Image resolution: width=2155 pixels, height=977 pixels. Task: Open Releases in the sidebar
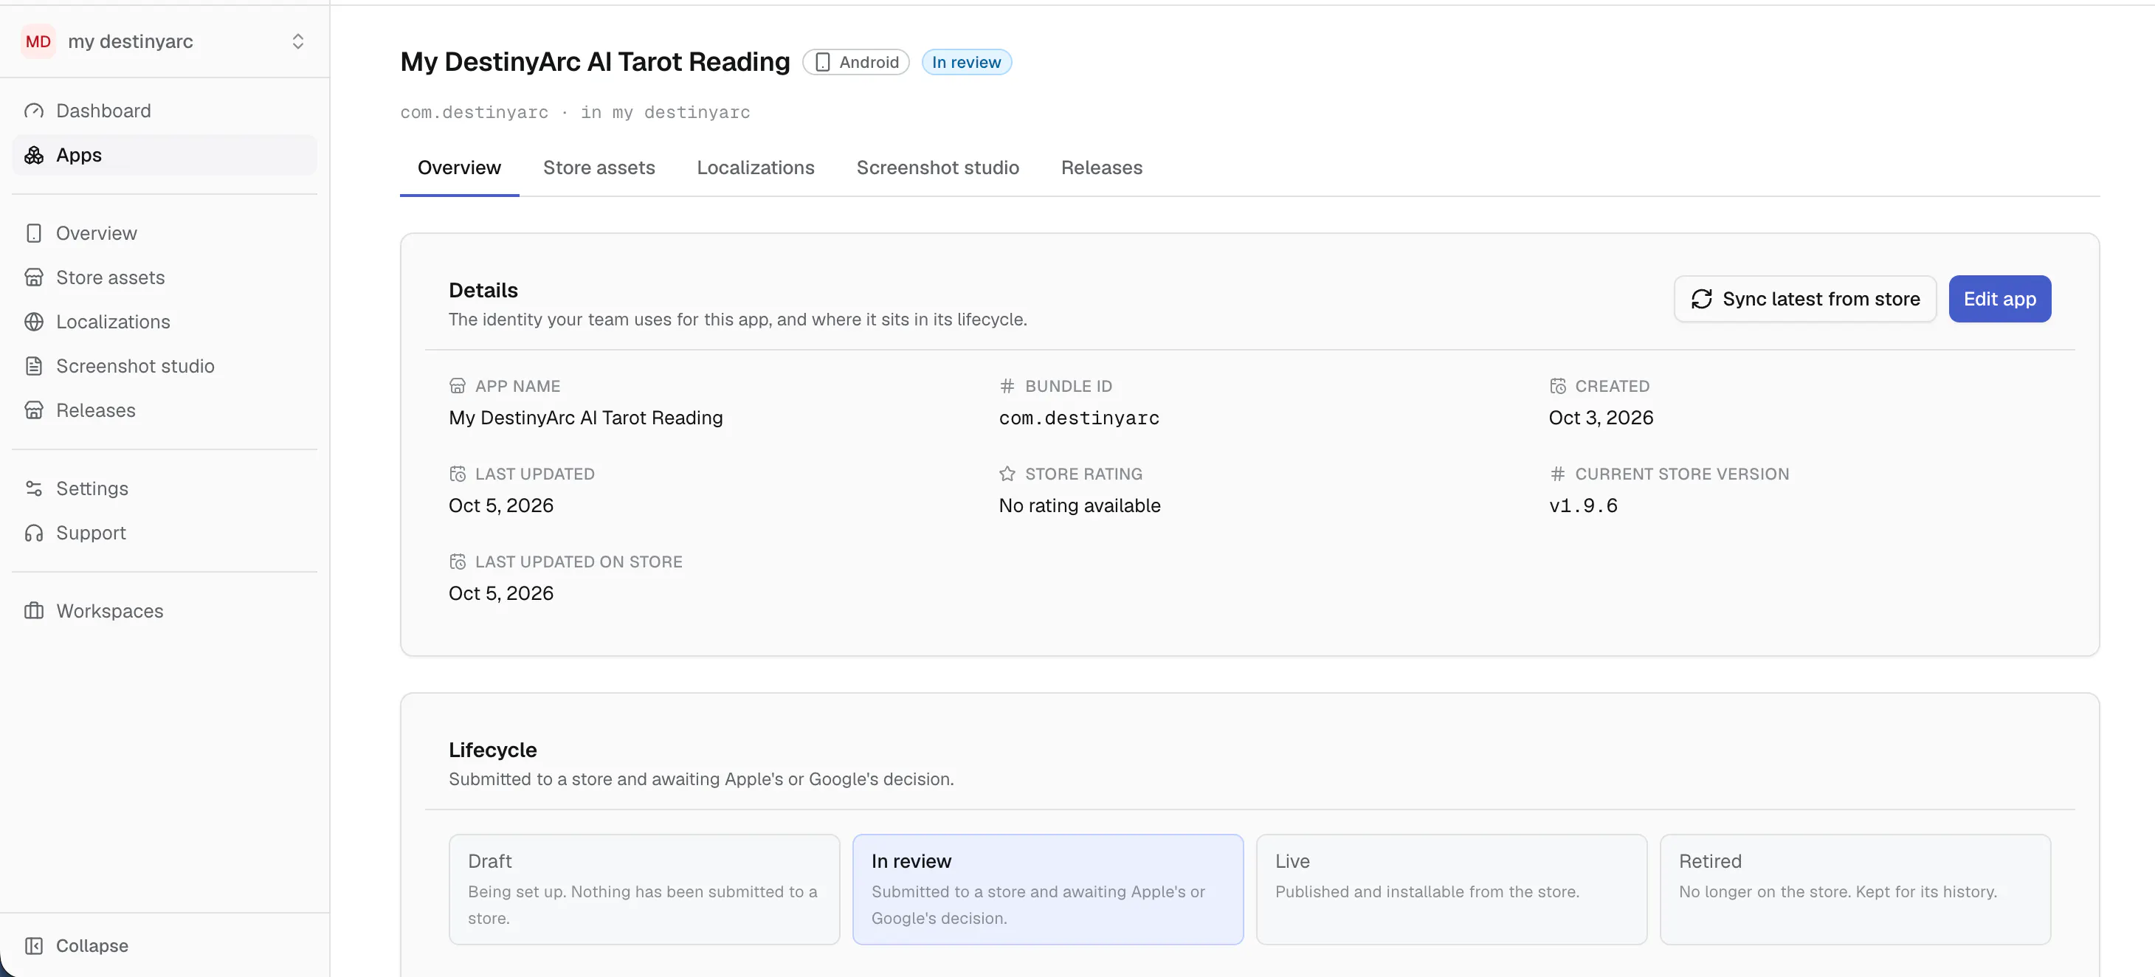coord(164,410)
